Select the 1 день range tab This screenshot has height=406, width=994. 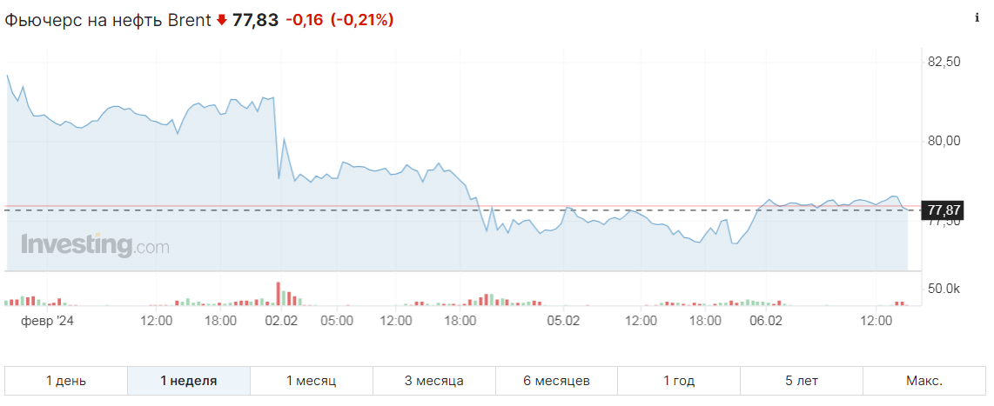[x=66, y=382]
